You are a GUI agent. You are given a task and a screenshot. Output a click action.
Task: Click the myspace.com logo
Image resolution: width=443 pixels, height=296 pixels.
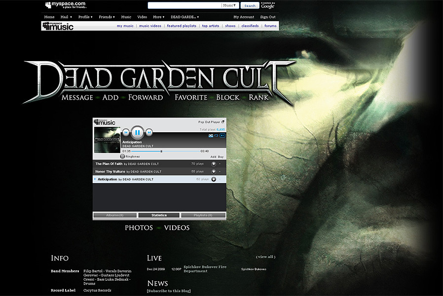click(66, 5)
